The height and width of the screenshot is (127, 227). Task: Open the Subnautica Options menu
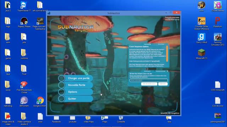(76, 92)
